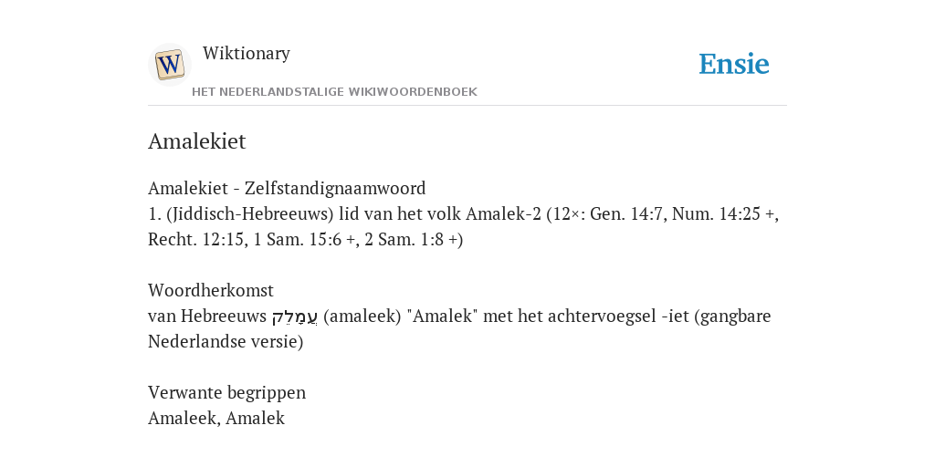Click the Wiktionary source title

coord(247,53)
